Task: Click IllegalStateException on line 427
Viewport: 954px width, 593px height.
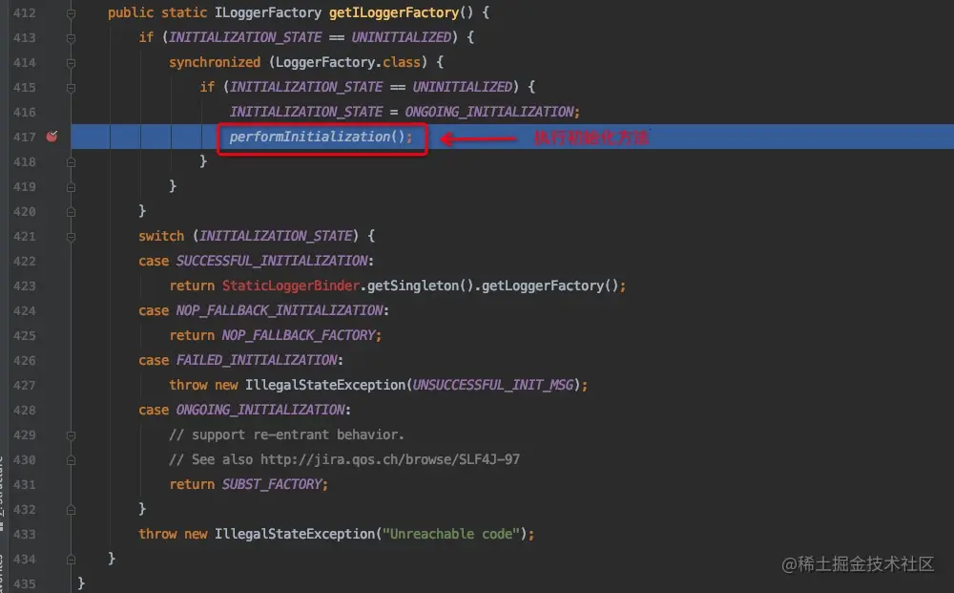Action: click(325, 386)
